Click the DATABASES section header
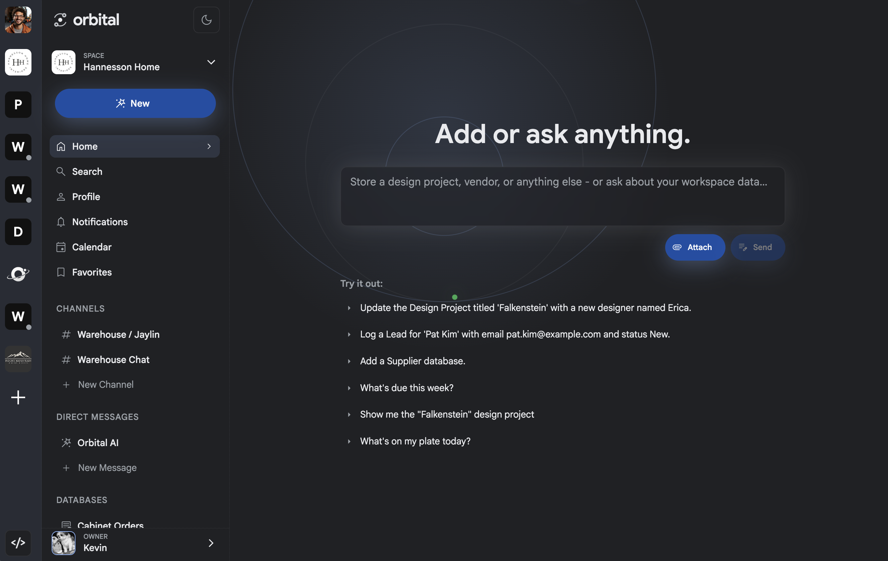The width and height of the screenshot is (888, 561). 81,500
